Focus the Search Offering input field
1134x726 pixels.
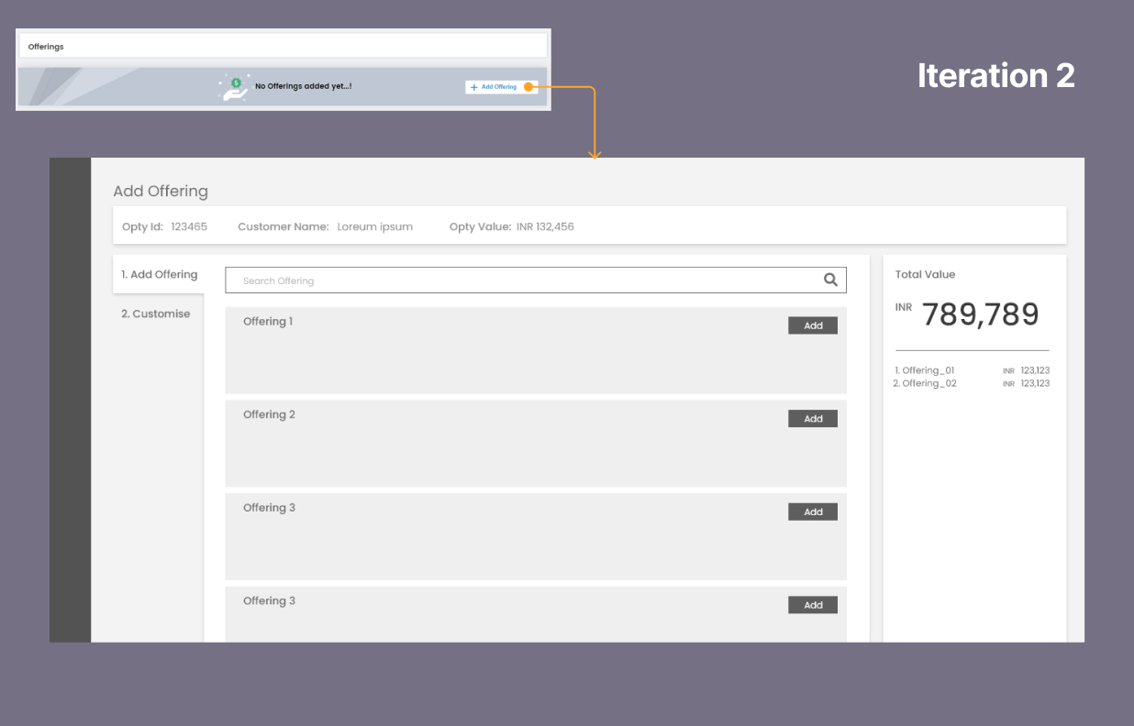(523, 280)
